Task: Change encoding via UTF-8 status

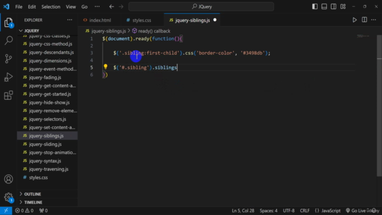Action: pos(289,211)
